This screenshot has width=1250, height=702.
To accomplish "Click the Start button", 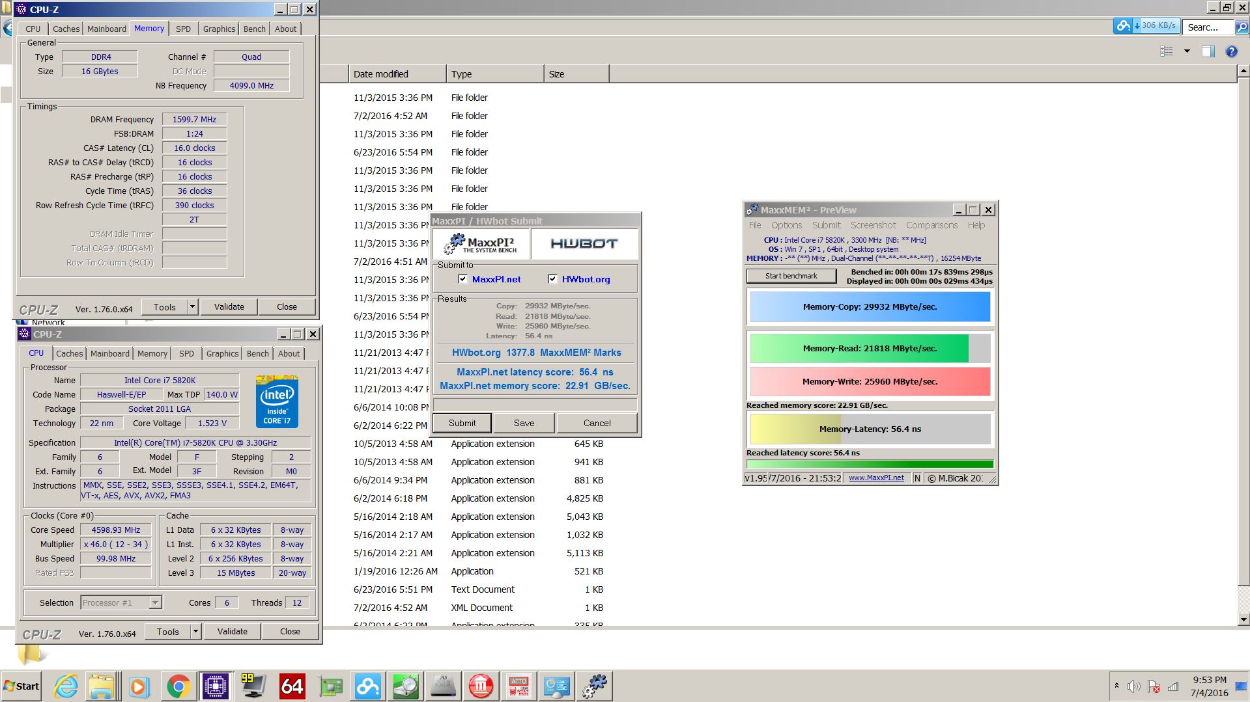I will click(21, 686).
